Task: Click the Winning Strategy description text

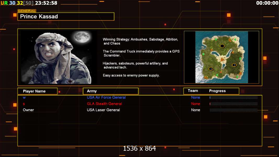Action: pos(140,41)
